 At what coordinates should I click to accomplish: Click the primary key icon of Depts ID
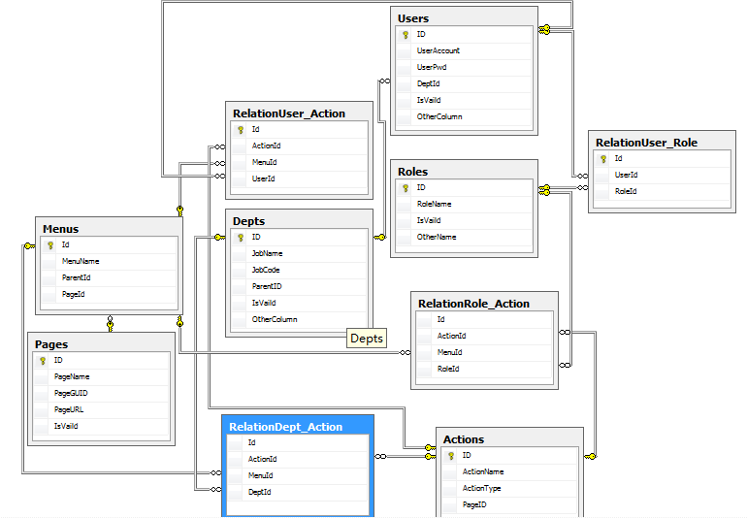coord(241,238)
